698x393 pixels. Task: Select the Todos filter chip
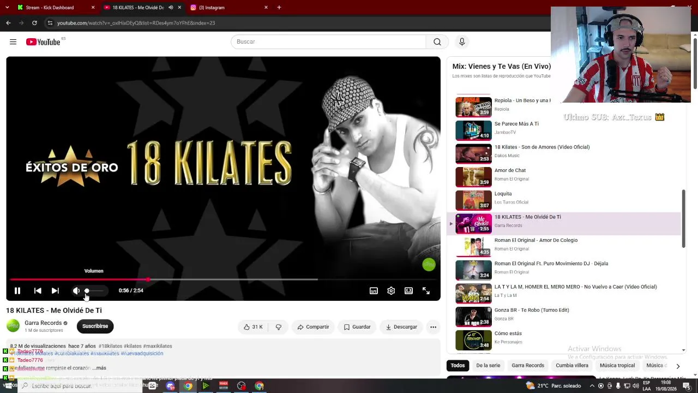[x=458, y=366]
